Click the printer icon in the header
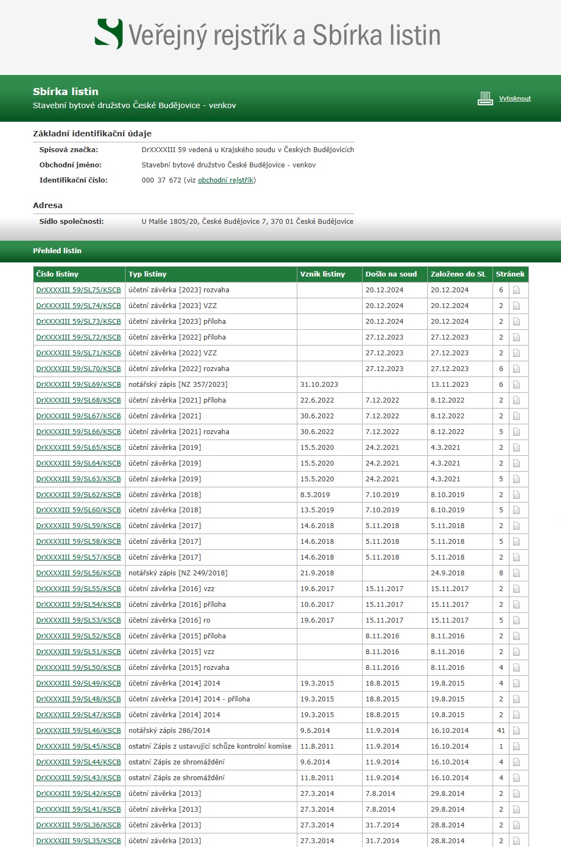 (485, 98)
